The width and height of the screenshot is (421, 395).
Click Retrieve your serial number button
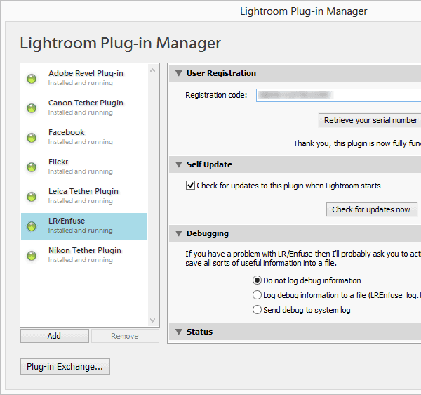(x=370, y=120)
